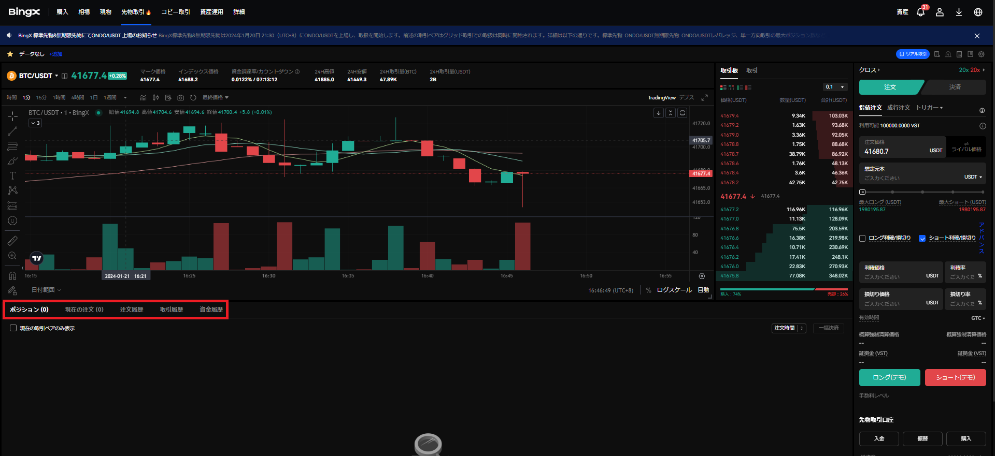Expand the chart to fullscreen
Image resolution: width=995 pixels, height=456 pixels.
704,98
